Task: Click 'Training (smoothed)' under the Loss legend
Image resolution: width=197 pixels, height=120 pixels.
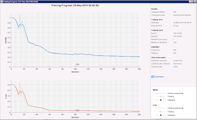Action: coord(175,108)
